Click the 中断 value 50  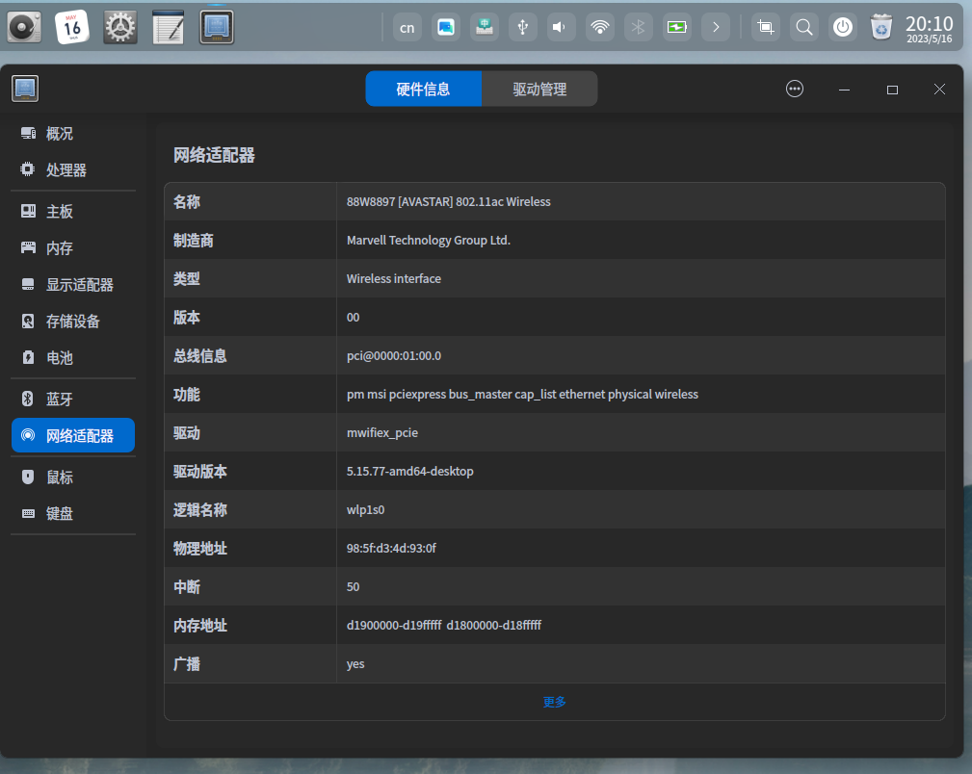click(x=353, y=587)
